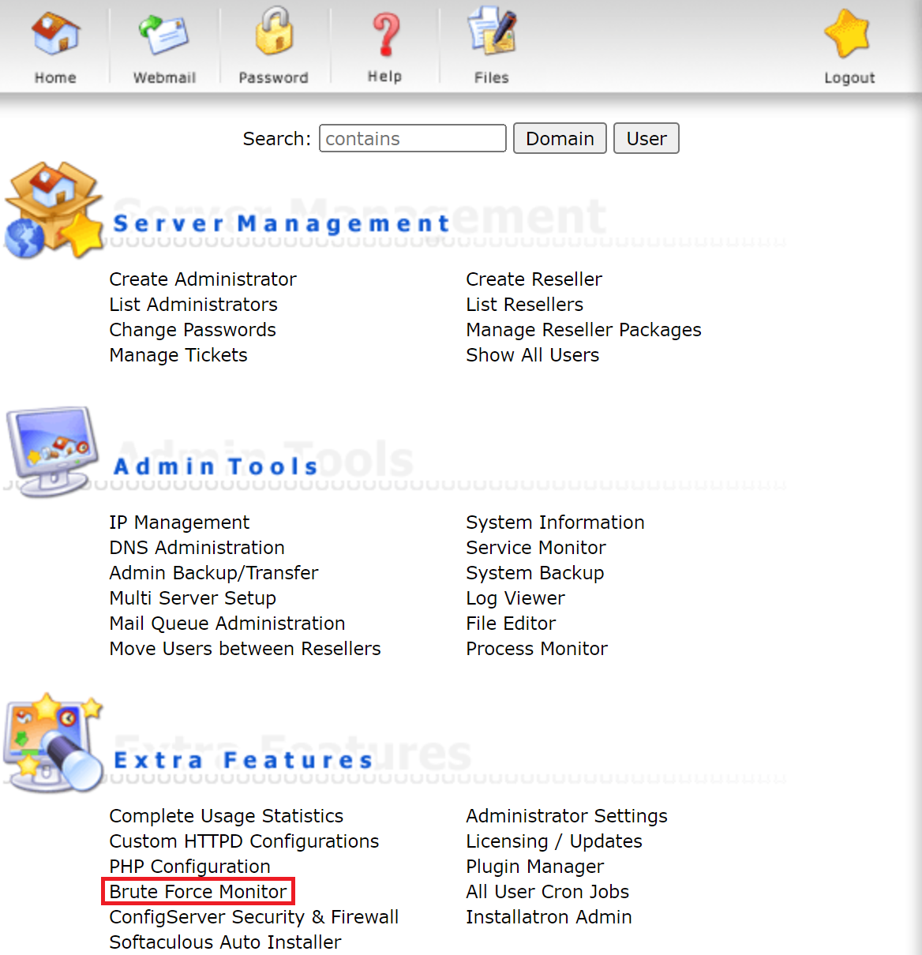Click the Extra Features section icon
Viewport: 922px width, 955px height.
(x=53, y=742)
